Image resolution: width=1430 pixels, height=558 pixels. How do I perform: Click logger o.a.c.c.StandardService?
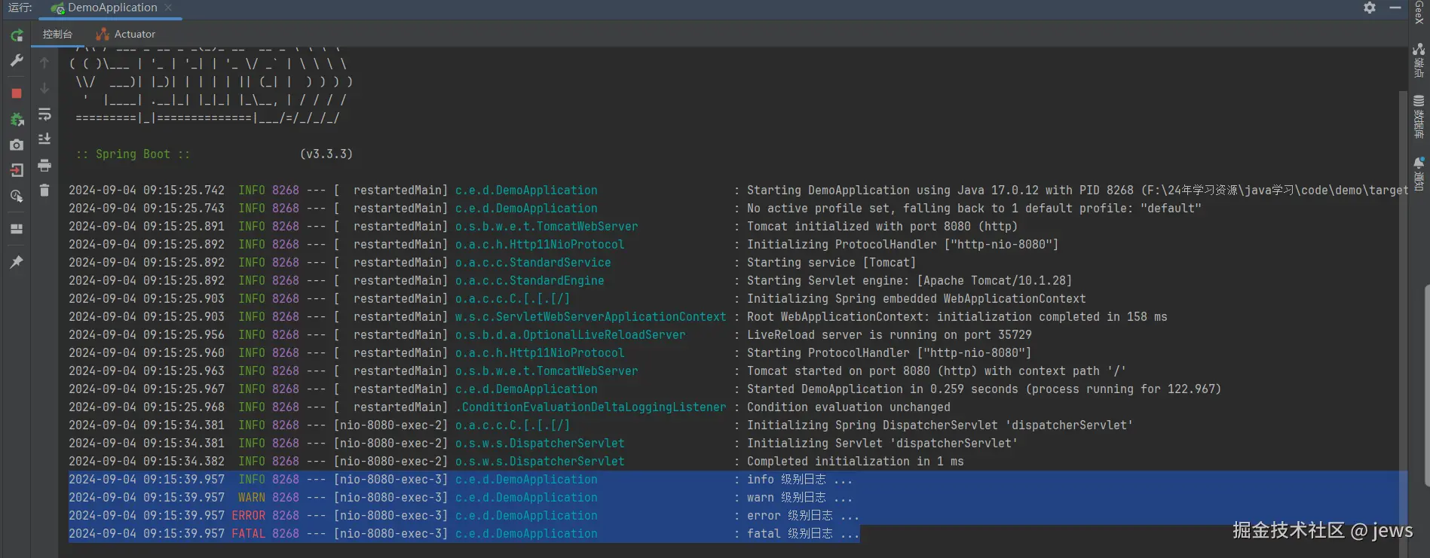pyautogui.click(x=533, y=263)
